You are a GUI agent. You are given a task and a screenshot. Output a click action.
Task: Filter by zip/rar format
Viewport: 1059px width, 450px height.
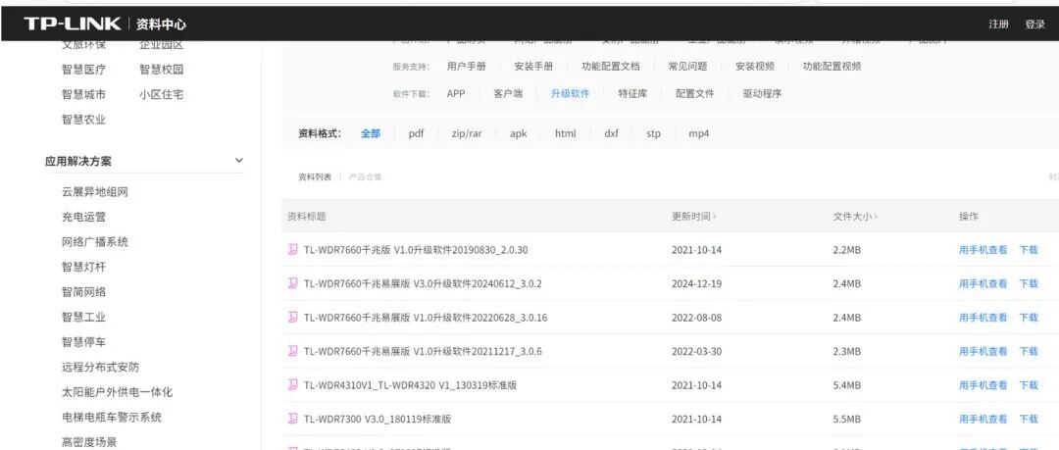coord(467,133)
